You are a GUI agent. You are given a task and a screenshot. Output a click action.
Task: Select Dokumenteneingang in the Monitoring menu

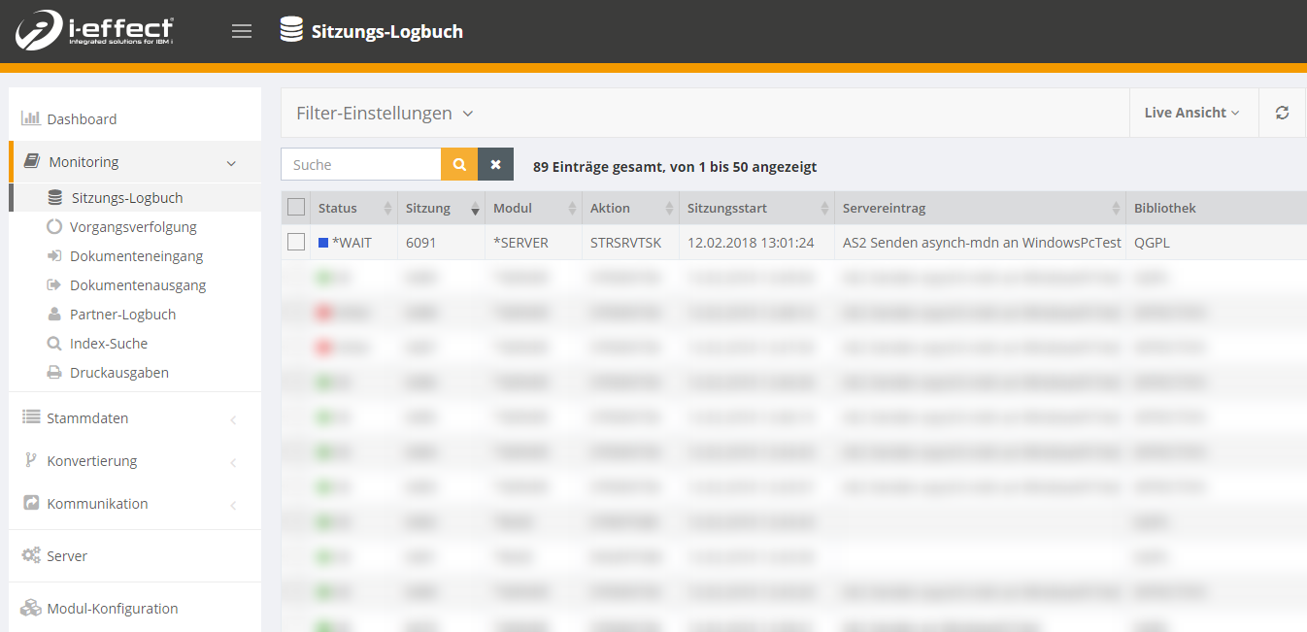tap(136, 256)
